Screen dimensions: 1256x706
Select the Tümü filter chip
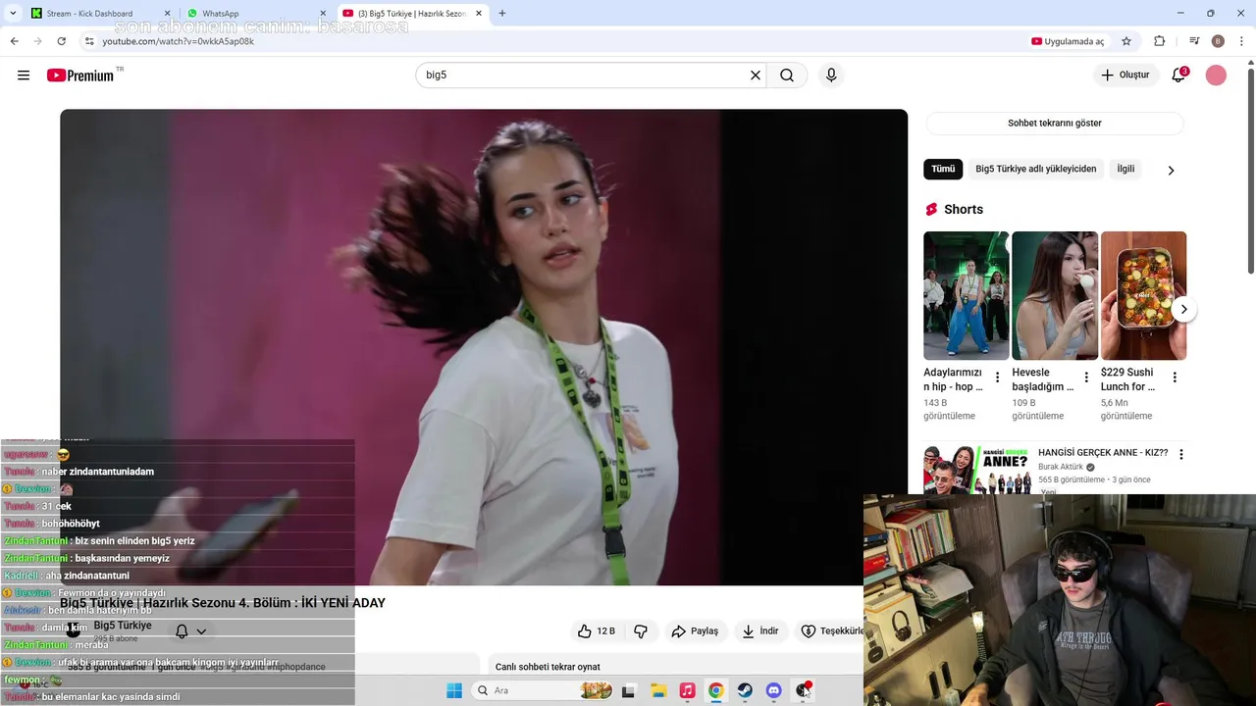tap(943, 169)
